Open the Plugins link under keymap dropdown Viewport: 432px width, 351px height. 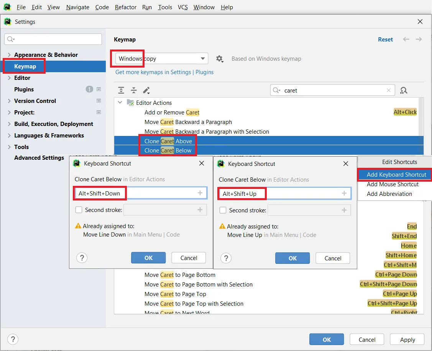204,72
